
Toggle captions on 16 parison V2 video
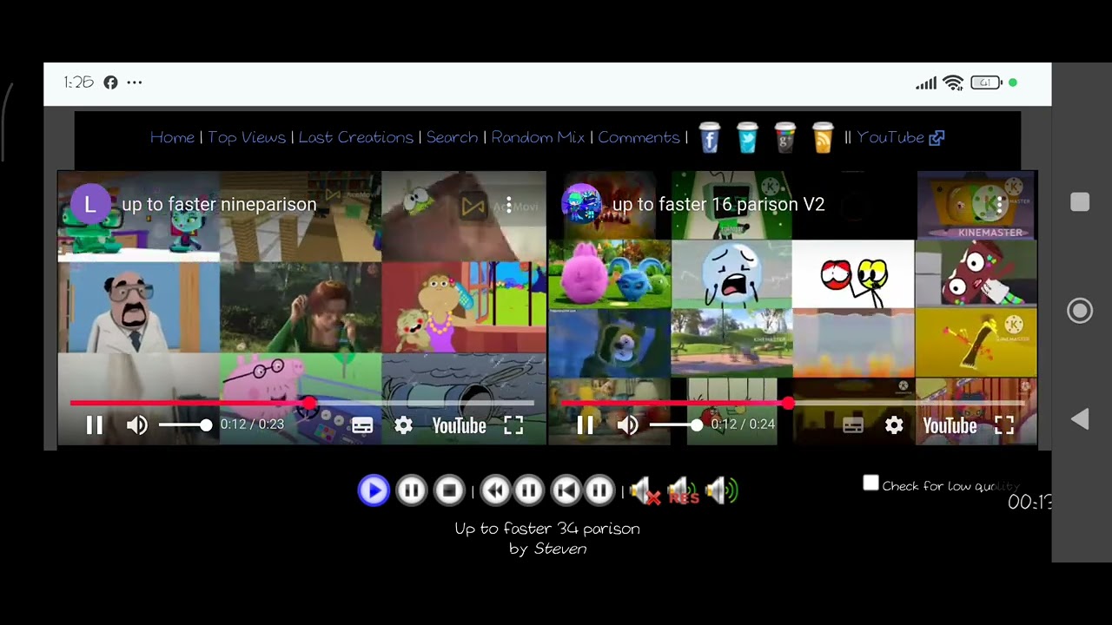tap(853, 425)
